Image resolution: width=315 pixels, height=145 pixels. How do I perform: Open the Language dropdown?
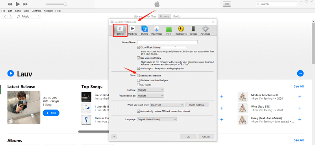point(157,119)
